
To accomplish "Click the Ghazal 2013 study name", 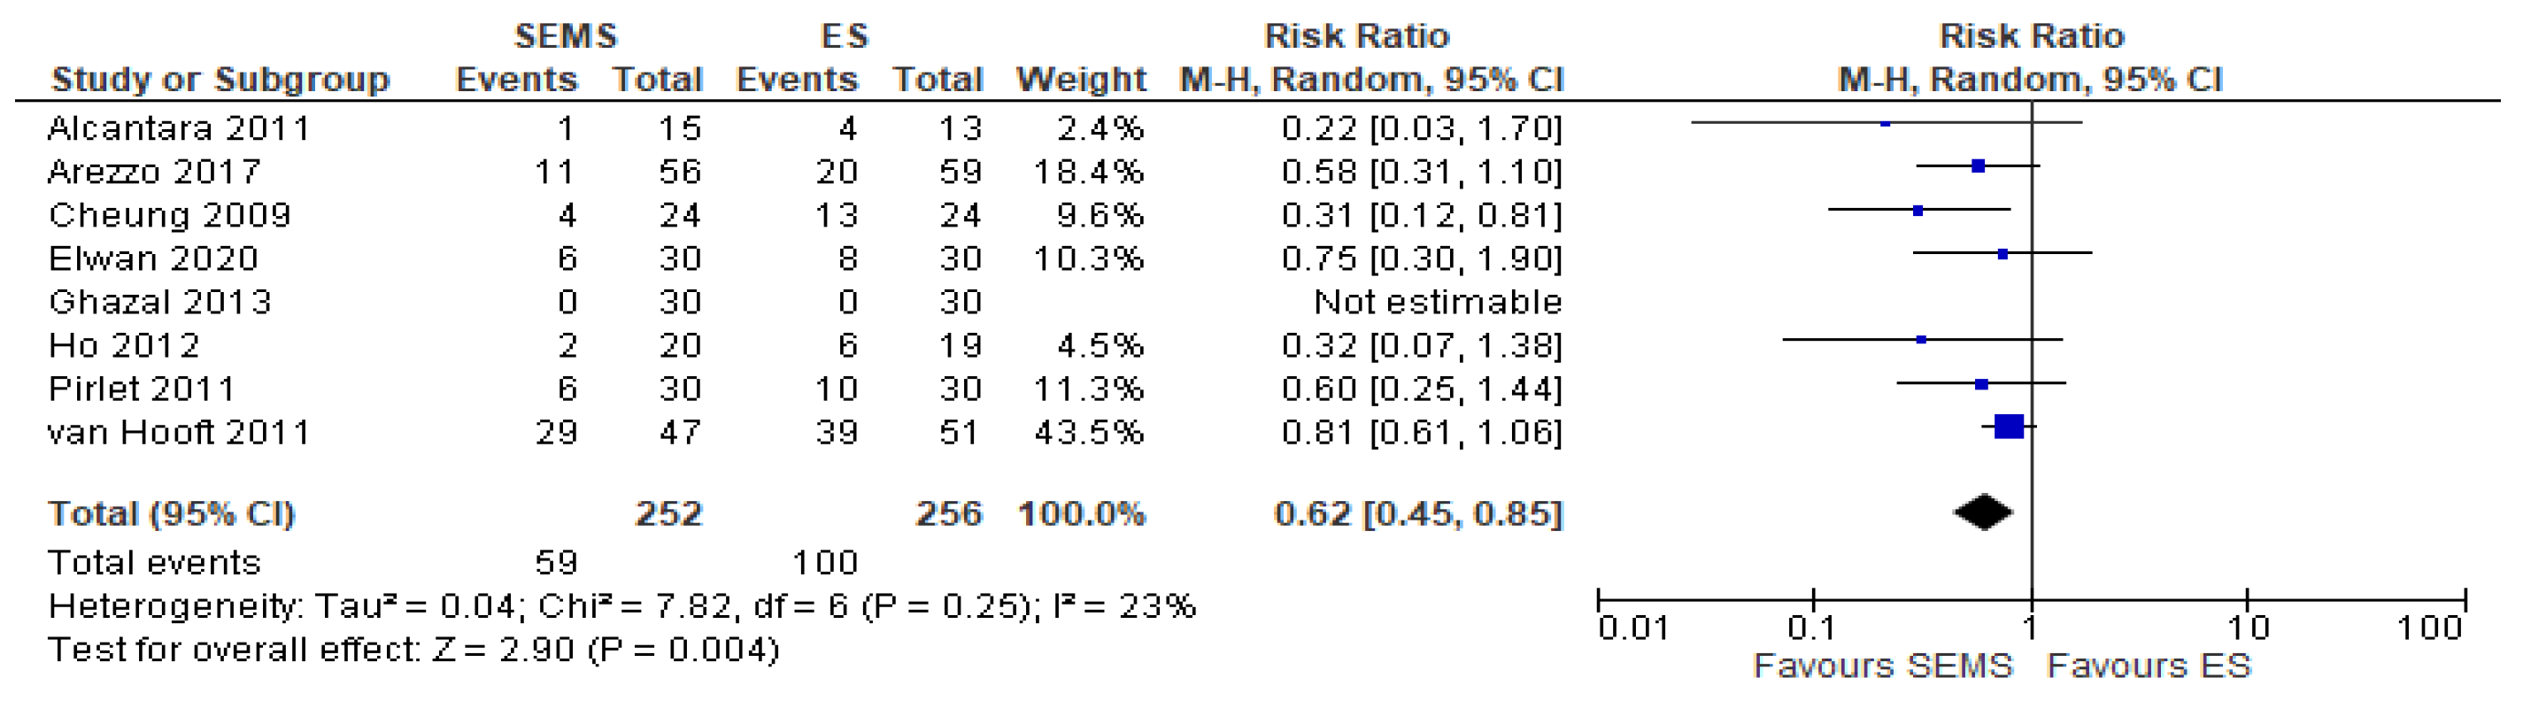I will click(160, 302).
